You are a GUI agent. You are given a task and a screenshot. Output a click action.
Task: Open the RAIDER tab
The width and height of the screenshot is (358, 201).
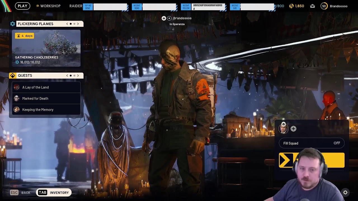click(76, 6)
